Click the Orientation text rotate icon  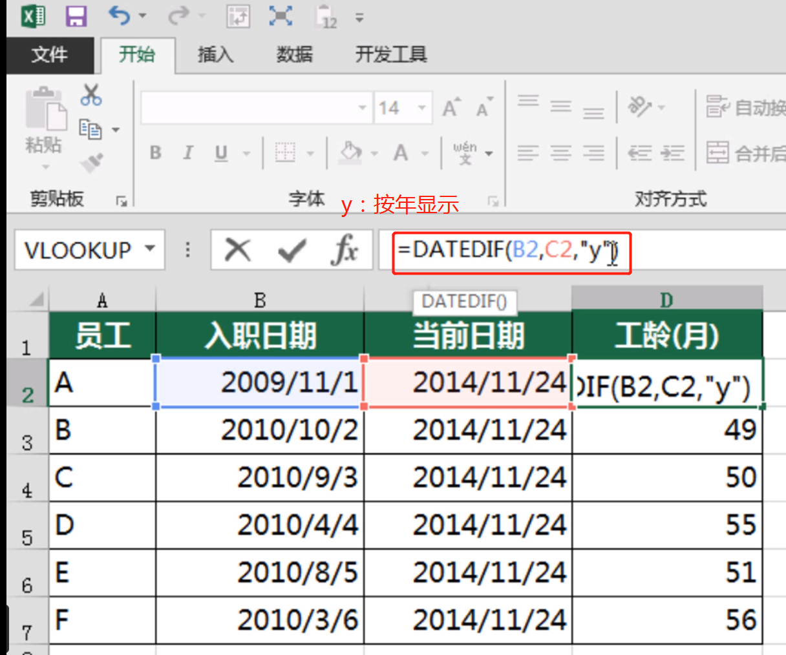pyautogui.click(x=639, y=106)
